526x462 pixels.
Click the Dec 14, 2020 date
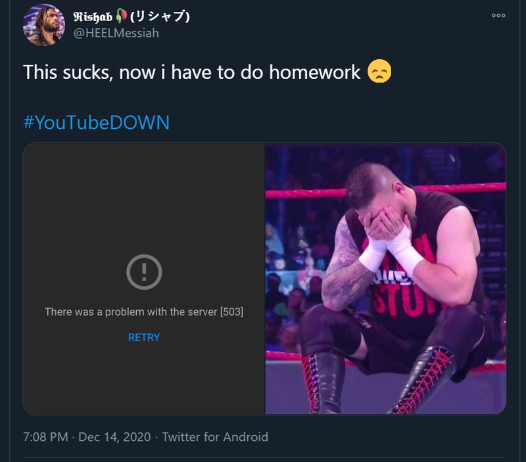tap(114, 436)
